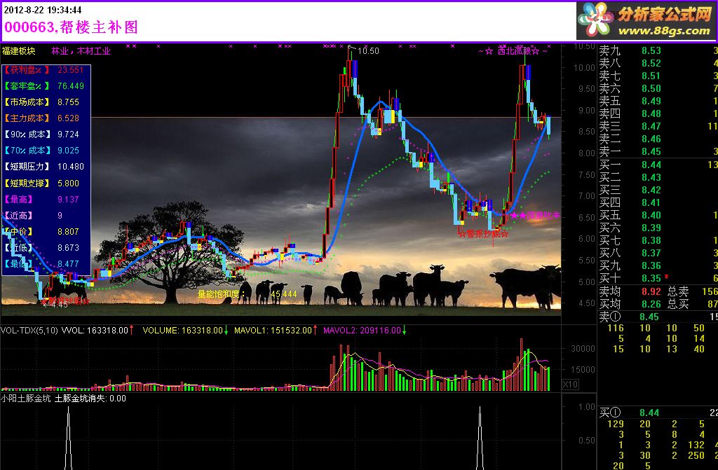Click the 近低 8.673 row
This screenshot has width=718, height=470.
[x=41, y=247]
